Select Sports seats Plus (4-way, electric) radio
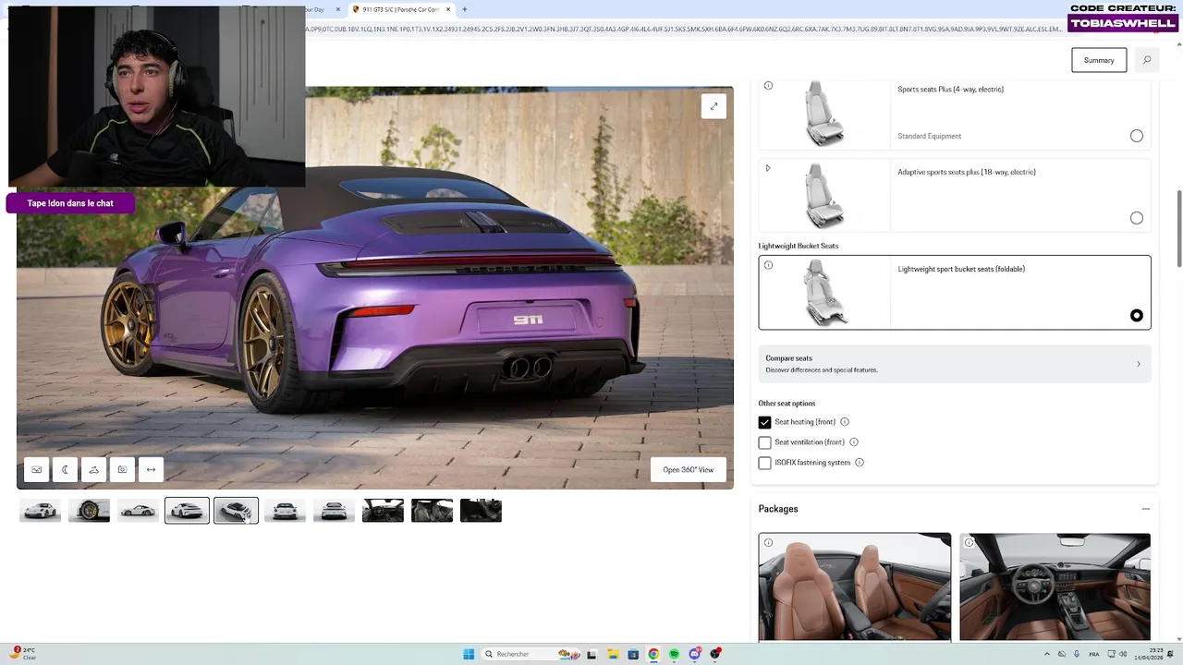1183x665 pixels. (1137, 136)
